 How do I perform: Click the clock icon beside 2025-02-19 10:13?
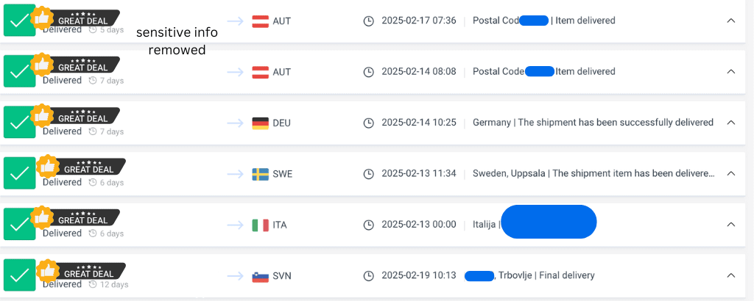coord(368,275)
